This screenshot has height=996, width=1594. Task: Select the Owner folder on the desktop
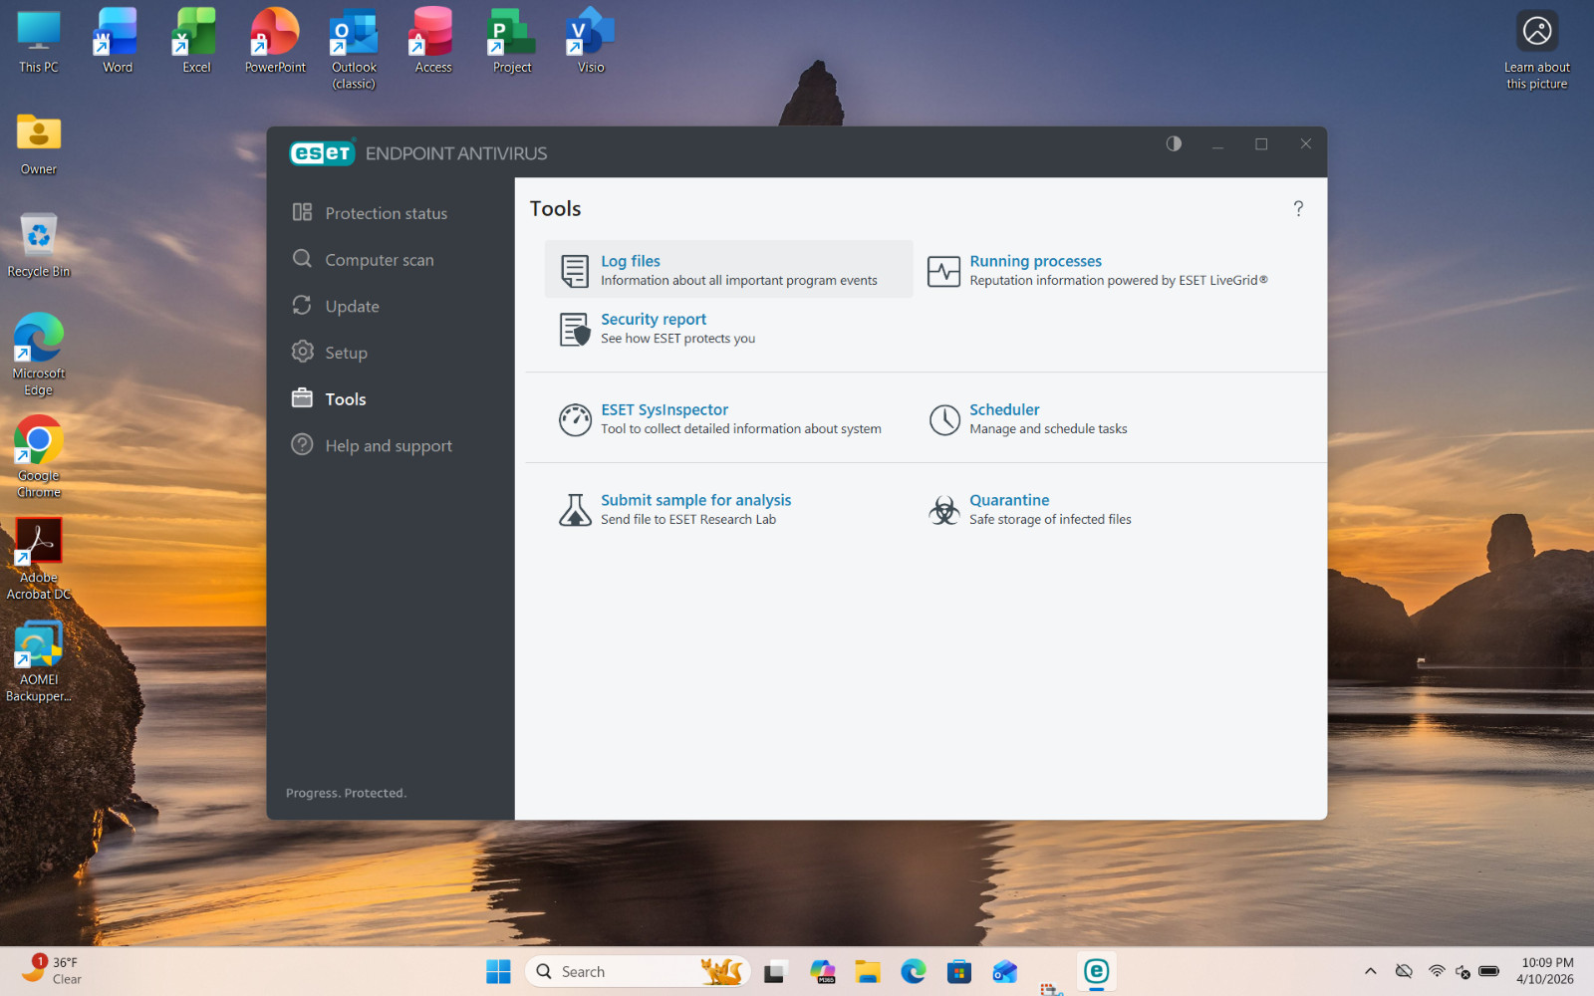39,143
